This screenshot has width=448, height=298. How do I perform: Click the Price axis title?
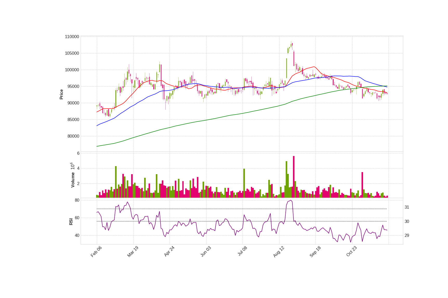pos(62,94)
